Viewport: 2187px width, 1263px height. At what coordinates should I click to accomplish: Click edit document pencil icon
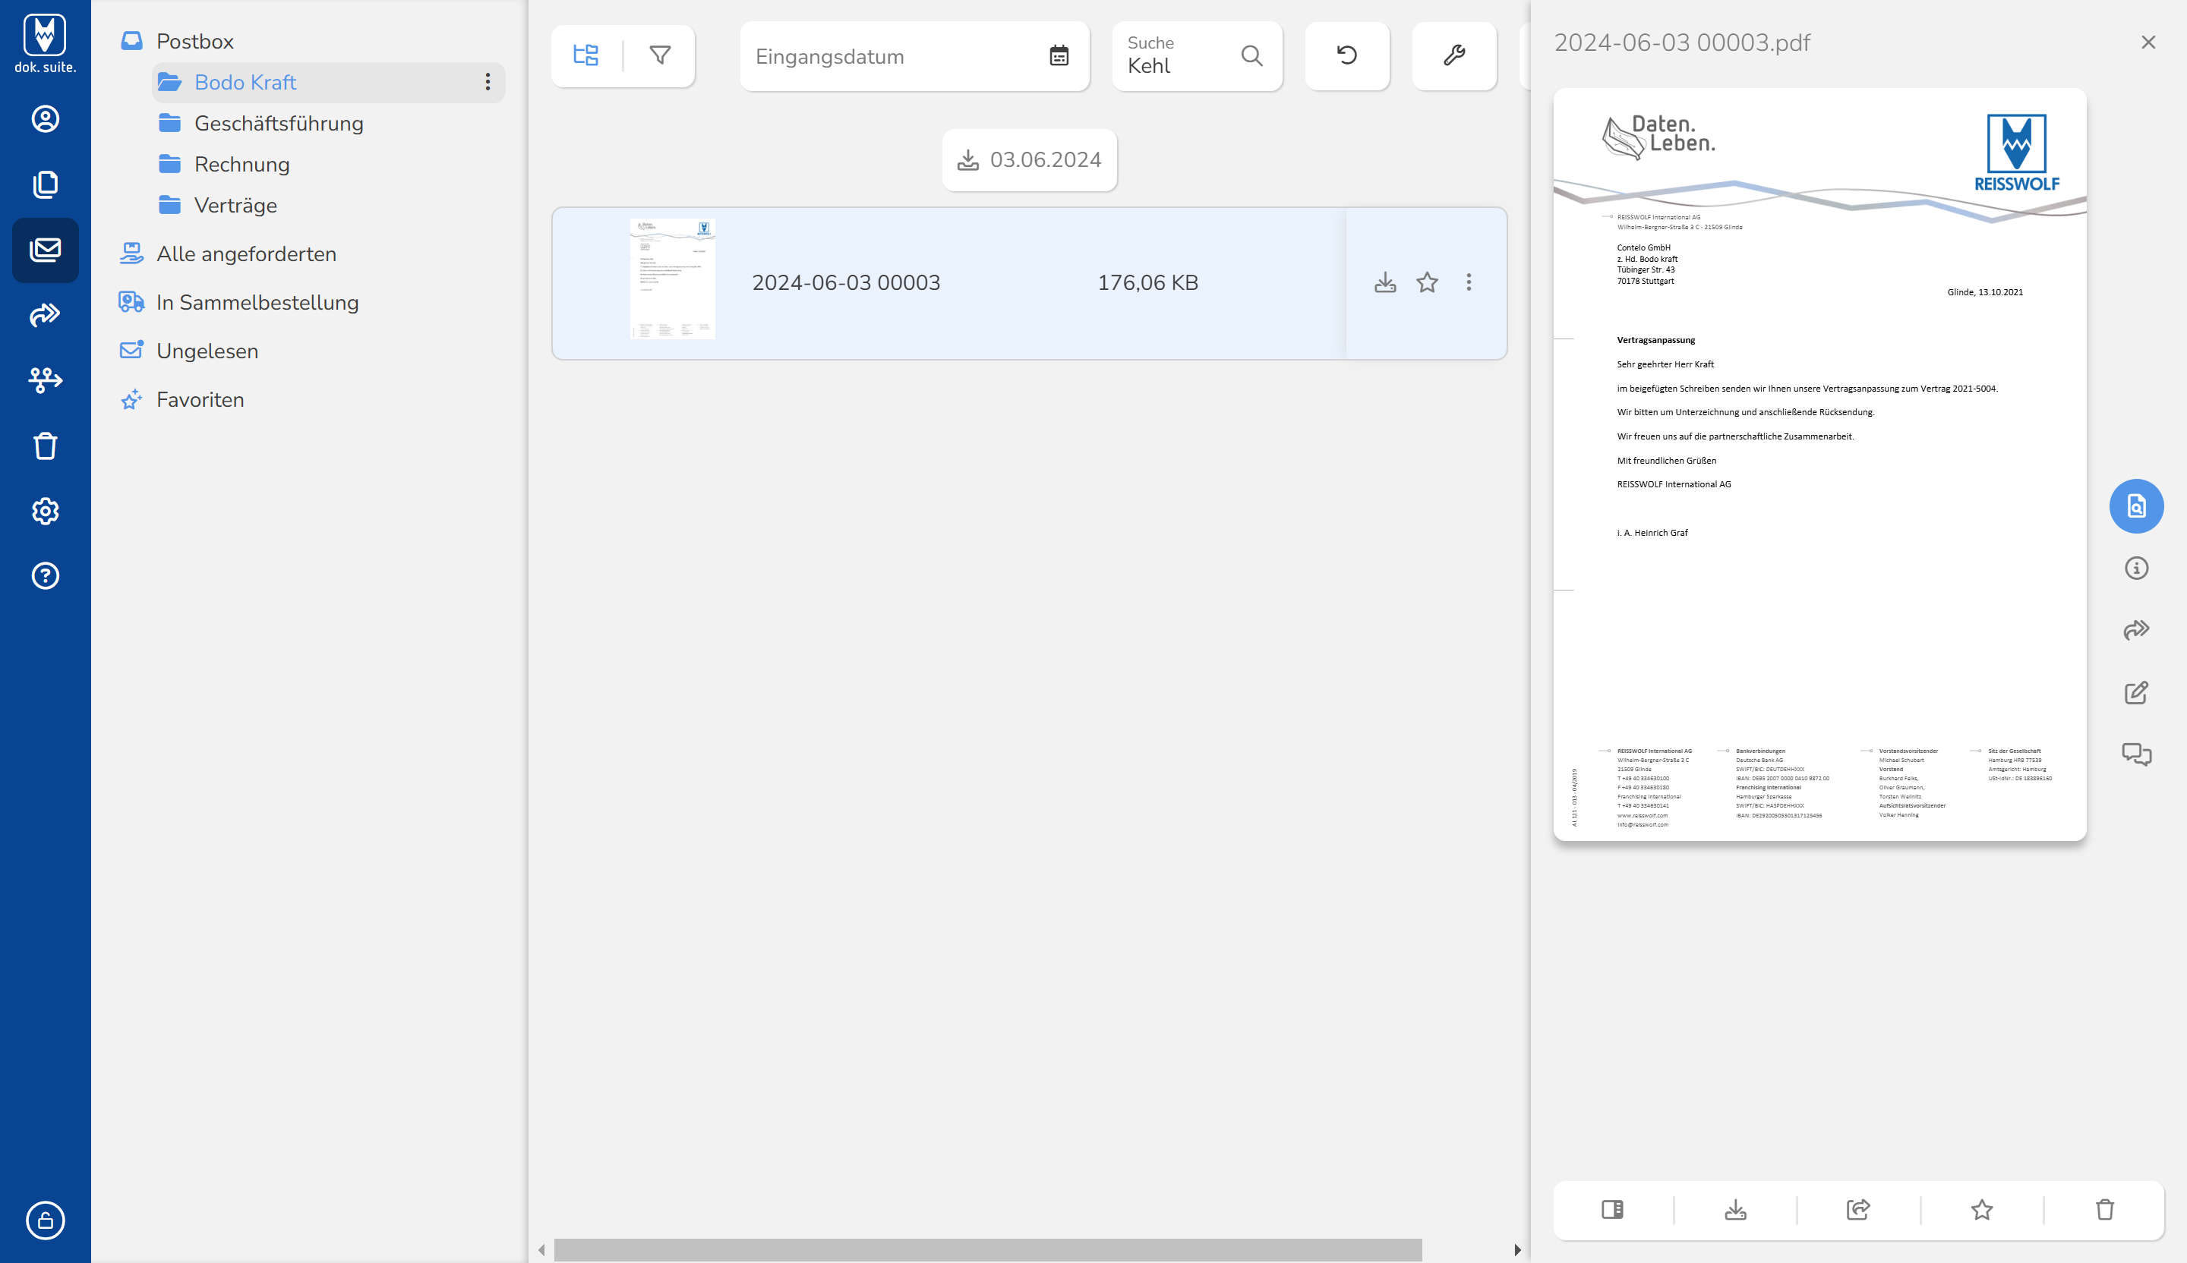point(2136,692)
